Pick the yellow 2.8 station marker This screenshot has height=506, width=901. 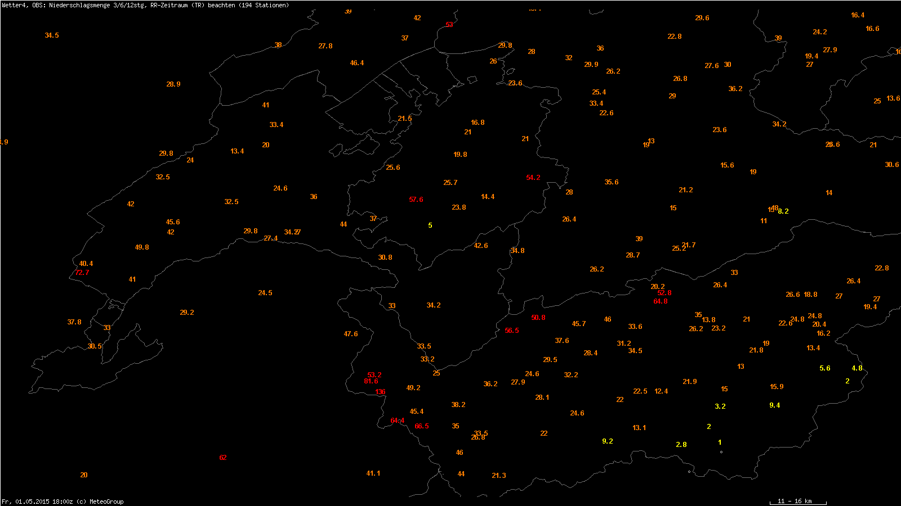pos(681,445)
